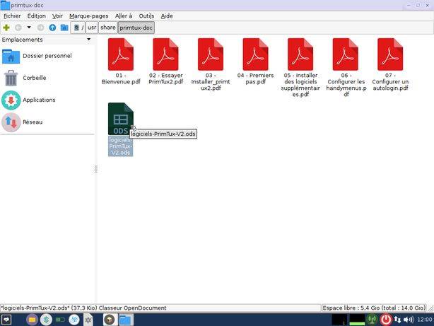Image resolution: width=434 pixels, height=326 pixels.
Task: Jump to the root '/' path button
Action: click(78, 28)
